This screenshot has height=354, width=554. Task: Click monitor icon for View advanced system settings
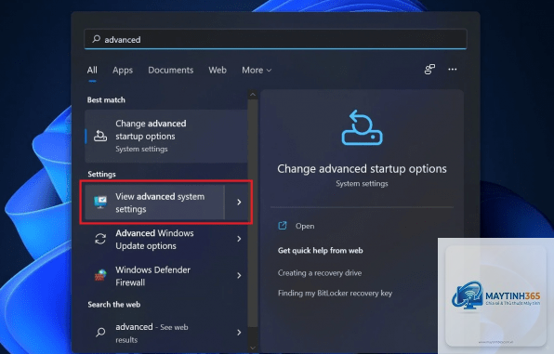click(100, 202)
